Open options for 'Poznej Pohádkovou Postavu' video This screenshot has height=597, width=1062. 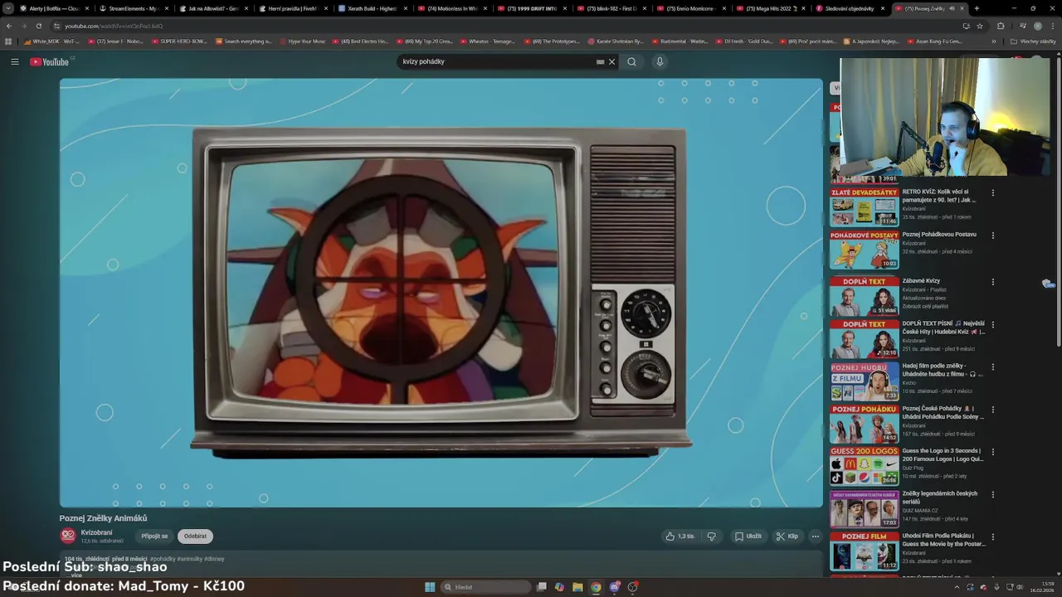(993, 235)
